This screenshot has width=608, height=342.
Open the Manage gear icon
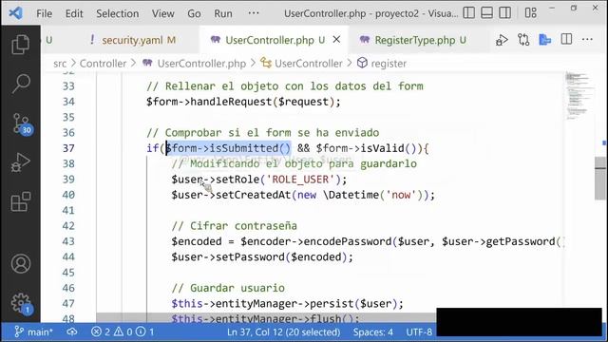21,303
